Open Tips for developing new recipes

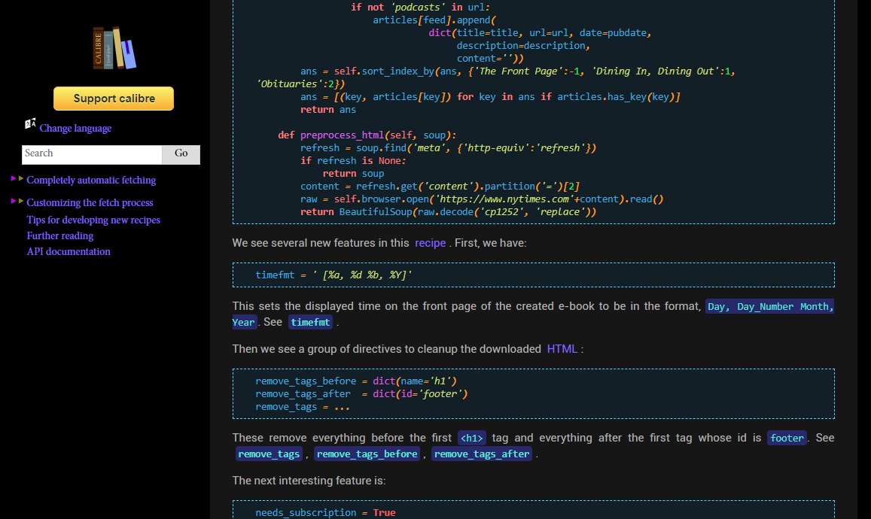93,220
